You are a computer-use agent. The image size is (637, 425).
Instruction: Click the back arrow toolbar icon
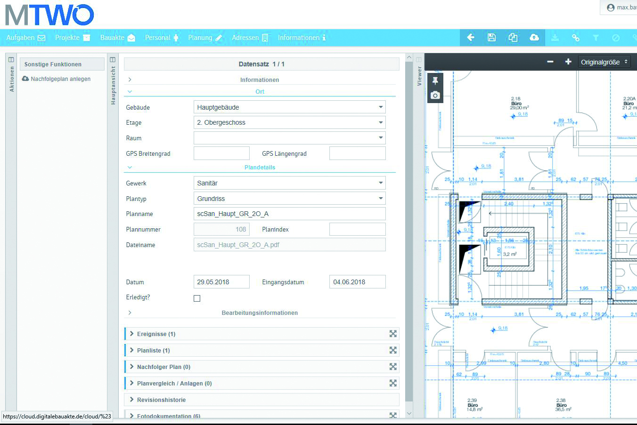pos(470,38)
